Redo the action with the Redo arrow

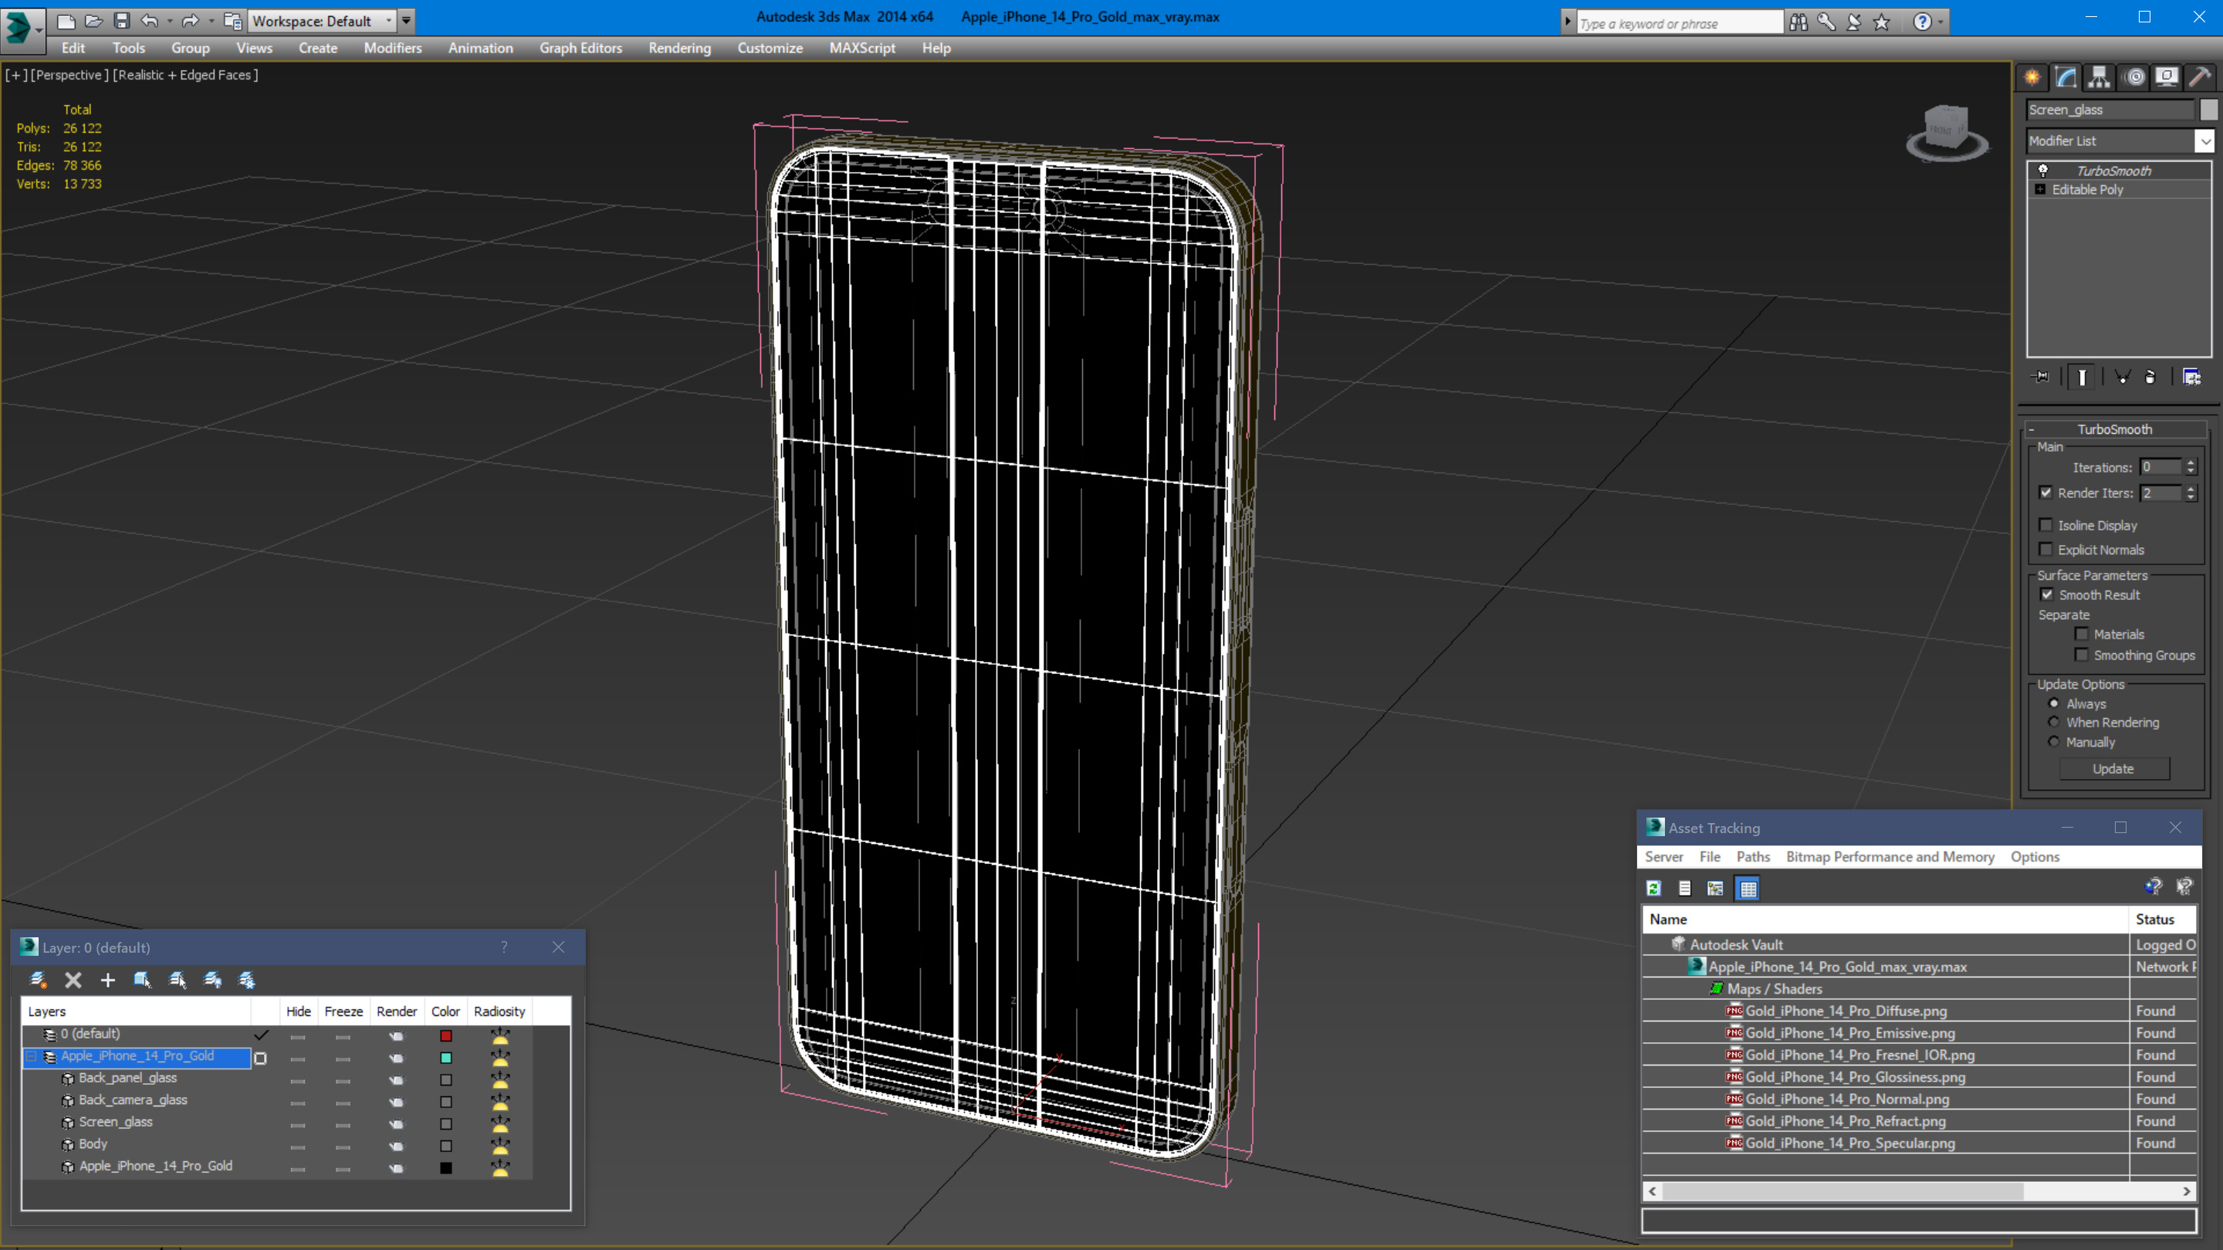(x=191, y=21)
